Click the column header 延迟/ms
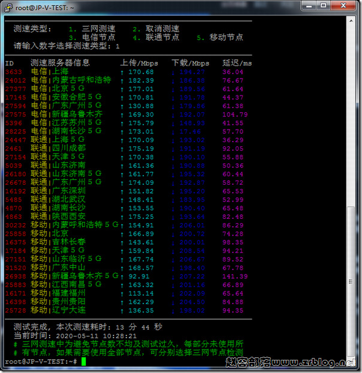 pos(237,63)
